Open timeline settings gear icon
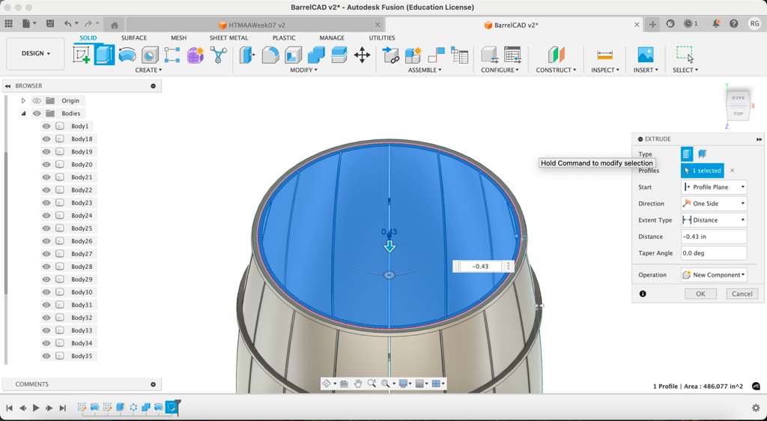The image size is (767, 421). point(756,408)
